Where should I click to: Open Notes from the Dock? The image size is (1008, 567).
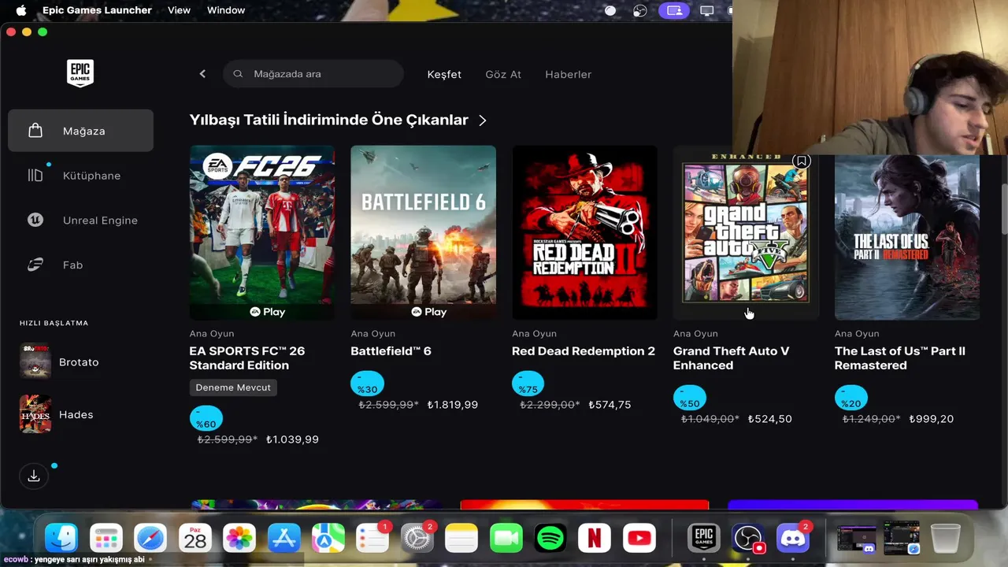461,539
